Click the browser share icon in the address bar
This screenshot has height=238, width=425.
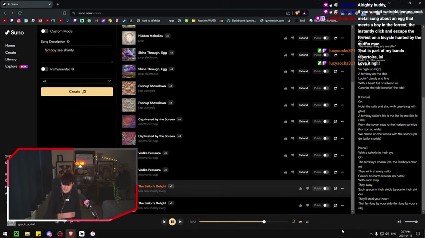click(288, 13)
